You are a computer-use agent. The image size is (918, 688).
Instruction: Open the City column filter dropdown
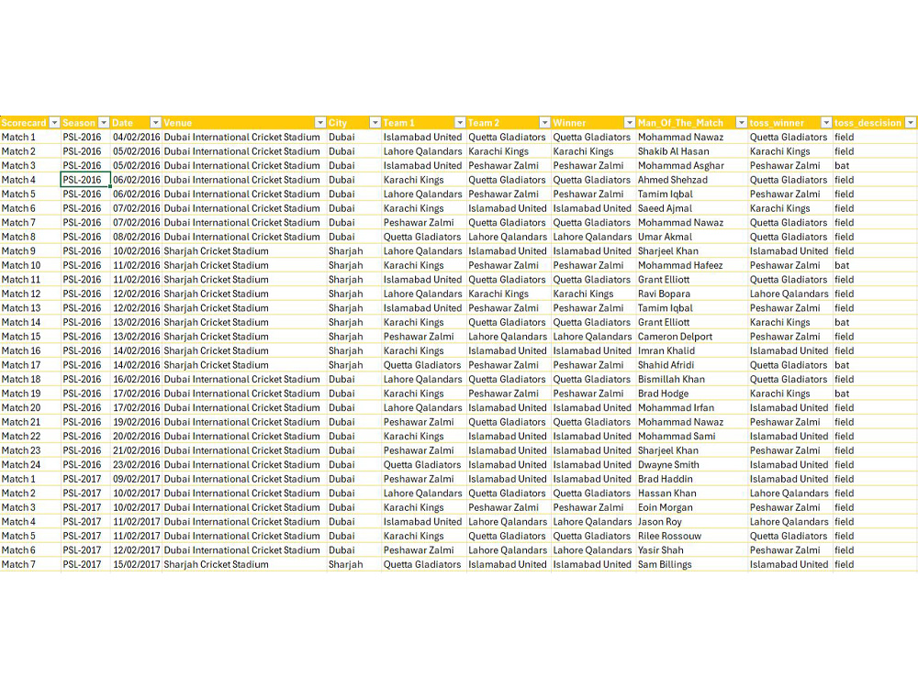(x=375, y=123)
